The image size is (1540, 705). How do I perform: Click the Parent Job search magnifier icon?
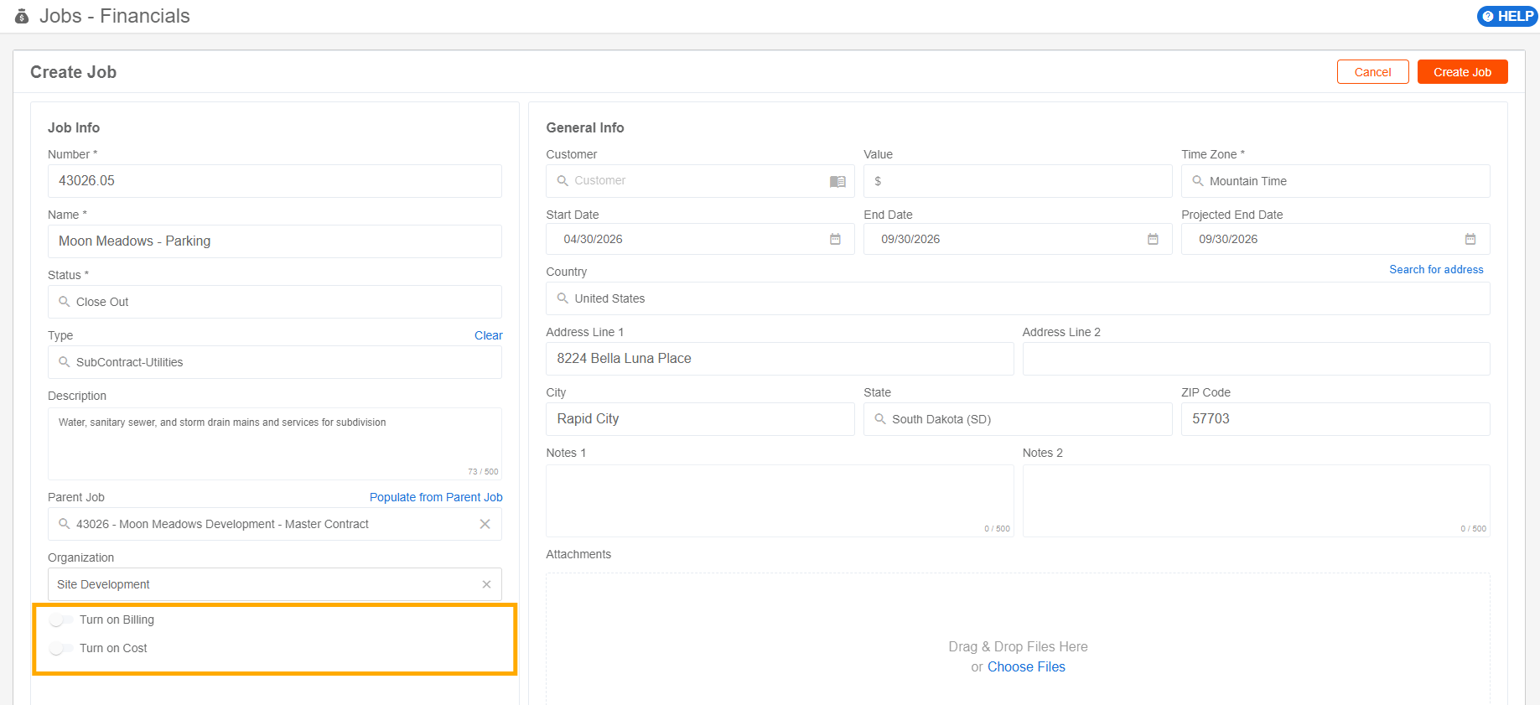pos(64,524)
